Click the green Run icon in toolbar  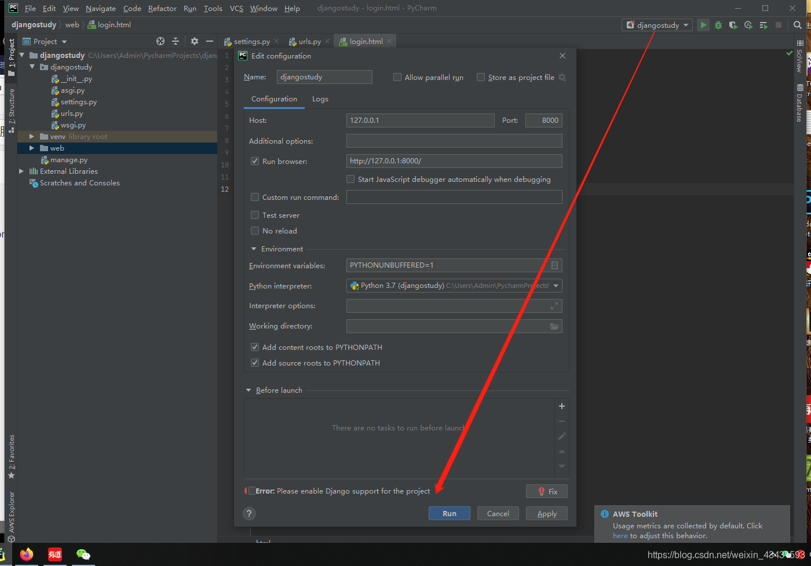[x=703, y=25]
